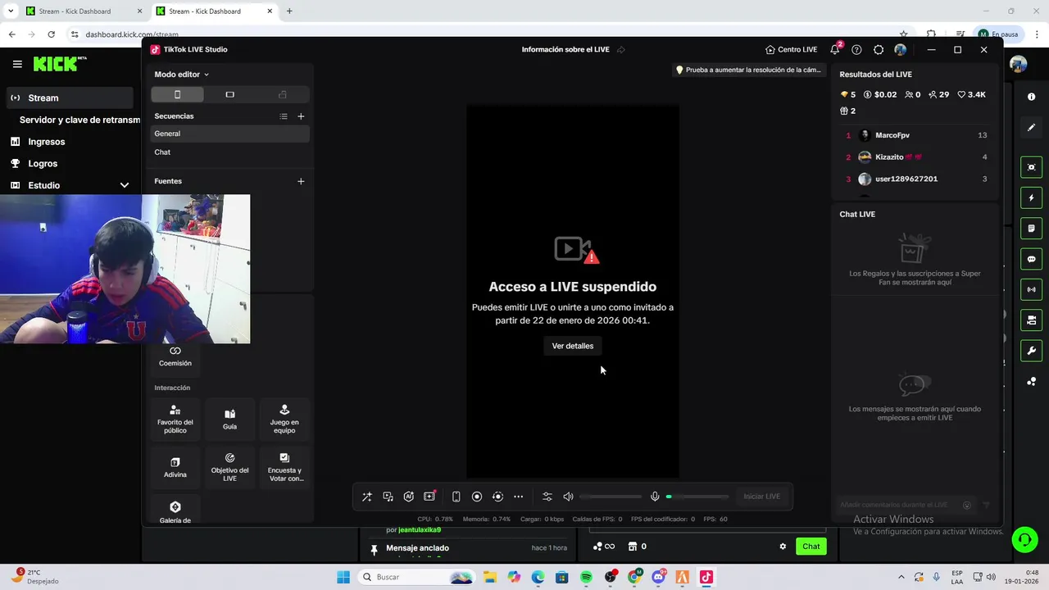Open the Guía interaction tool
The width and height of the screenshot is (1049, 590).
[x=229, y=420]
